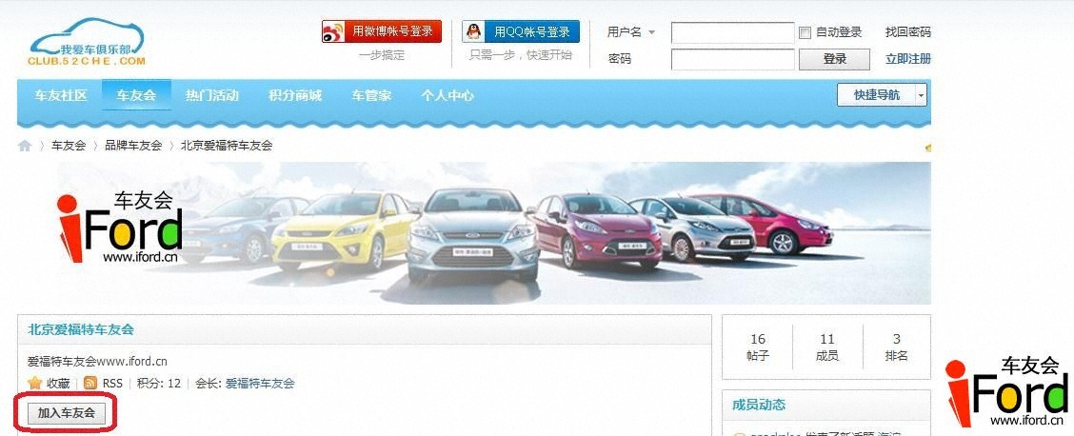Open 会长 爱福特车友会 profile link
The height and width of the screenshot is (436, 1074).
260,384
